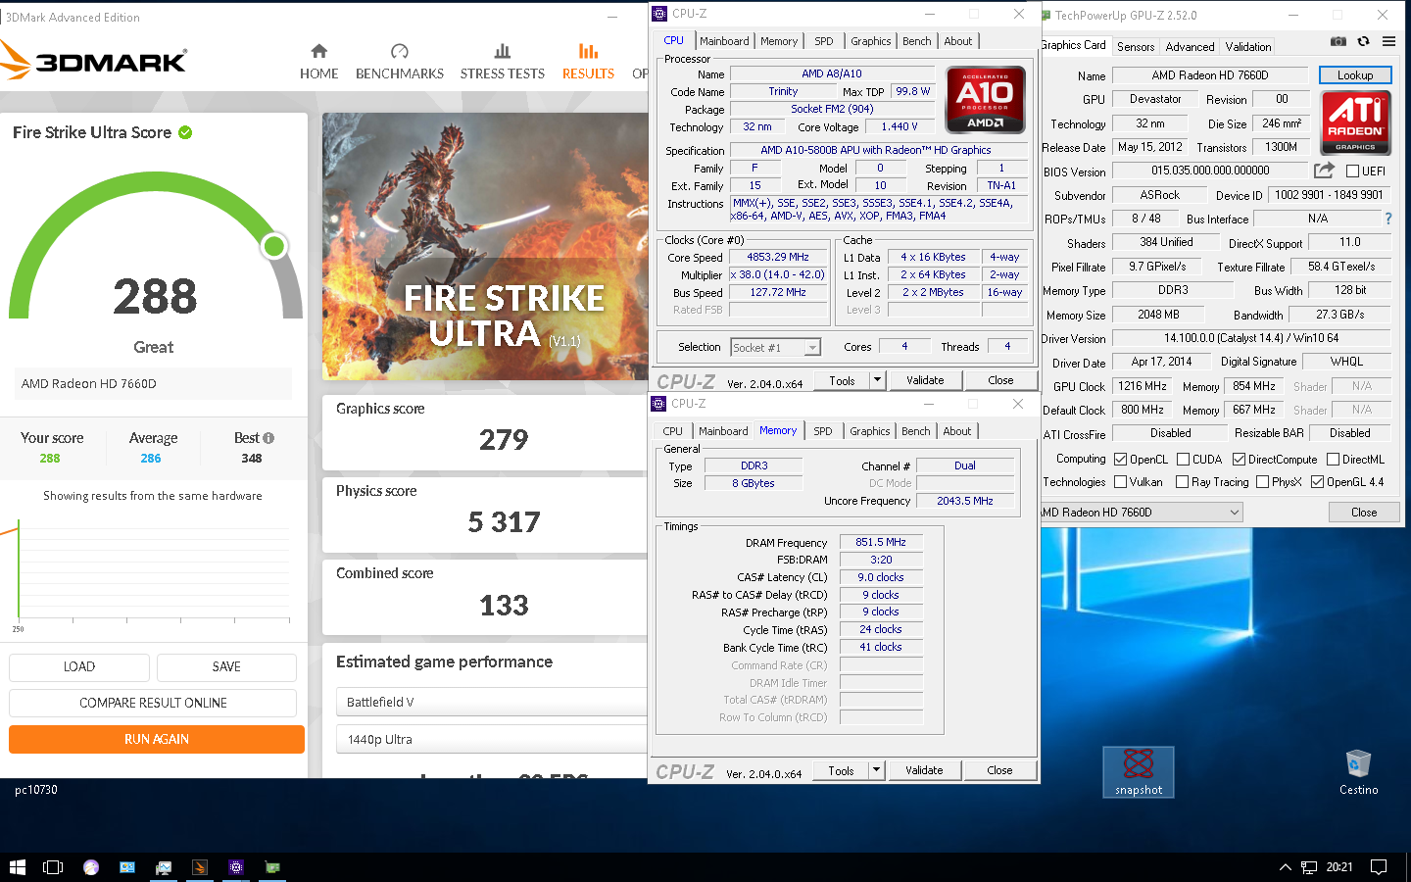Screen dimensions: 1411x882
Task: Click the AMD A10 processor logo in CPU-Z
Action: click(x=985, y=99)
